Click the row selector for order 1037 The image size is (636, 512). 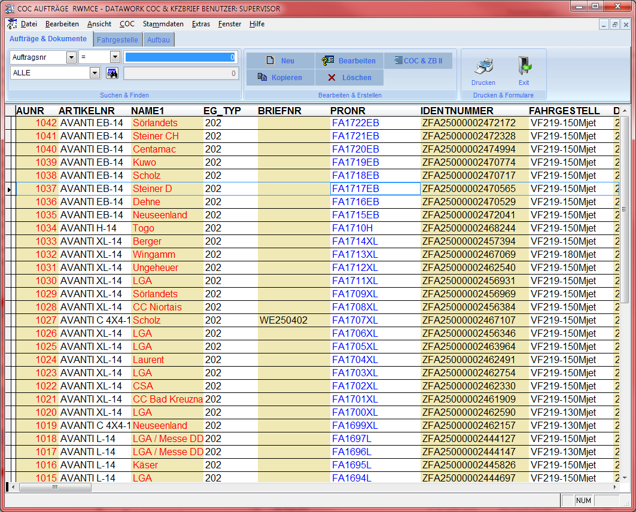9,189
